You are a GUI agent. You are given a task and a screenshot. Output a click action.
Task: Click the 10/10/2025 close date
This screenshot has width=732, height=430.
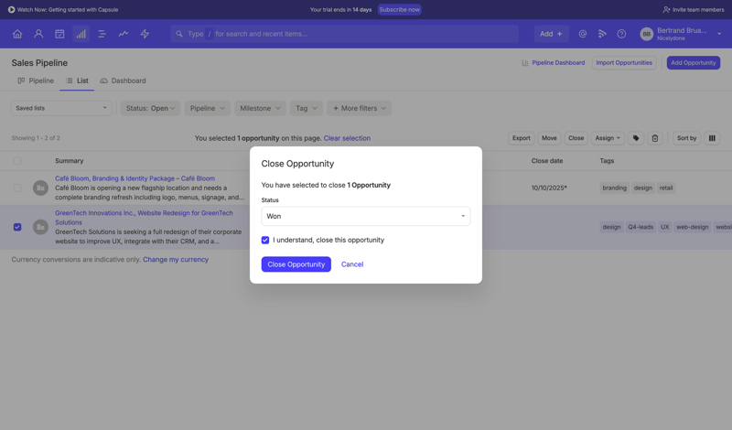(x=549, y=188)
